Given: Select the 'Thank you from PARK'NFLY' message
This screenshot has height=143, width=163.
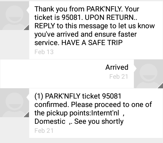Looking at the screenshot, I should tap(96, 30).
